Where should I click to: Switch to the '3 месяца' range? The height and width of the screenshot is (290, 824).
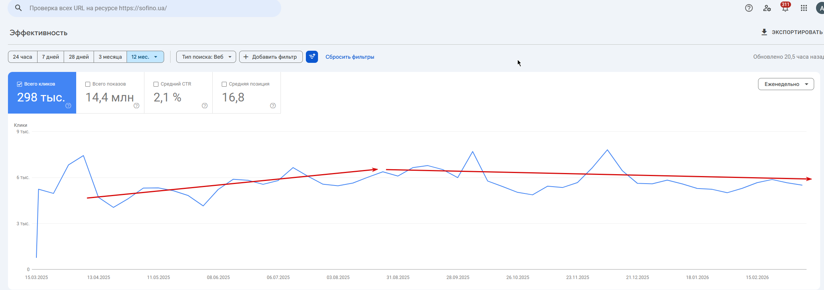(110, 57)
